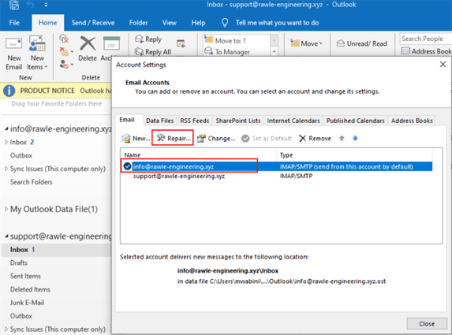Select Outbox under info account

click(21, 155)
